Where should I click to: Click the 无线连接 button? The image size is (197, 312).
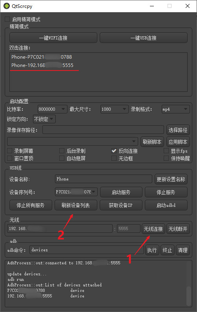(x=153, y=229)
